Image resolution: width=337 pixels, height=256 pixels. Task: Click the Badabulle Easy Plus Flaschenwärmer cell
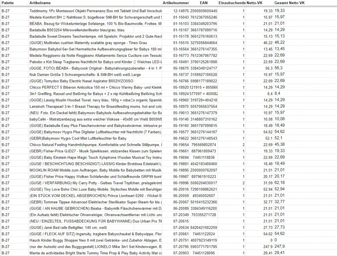(x=96, y=125)
